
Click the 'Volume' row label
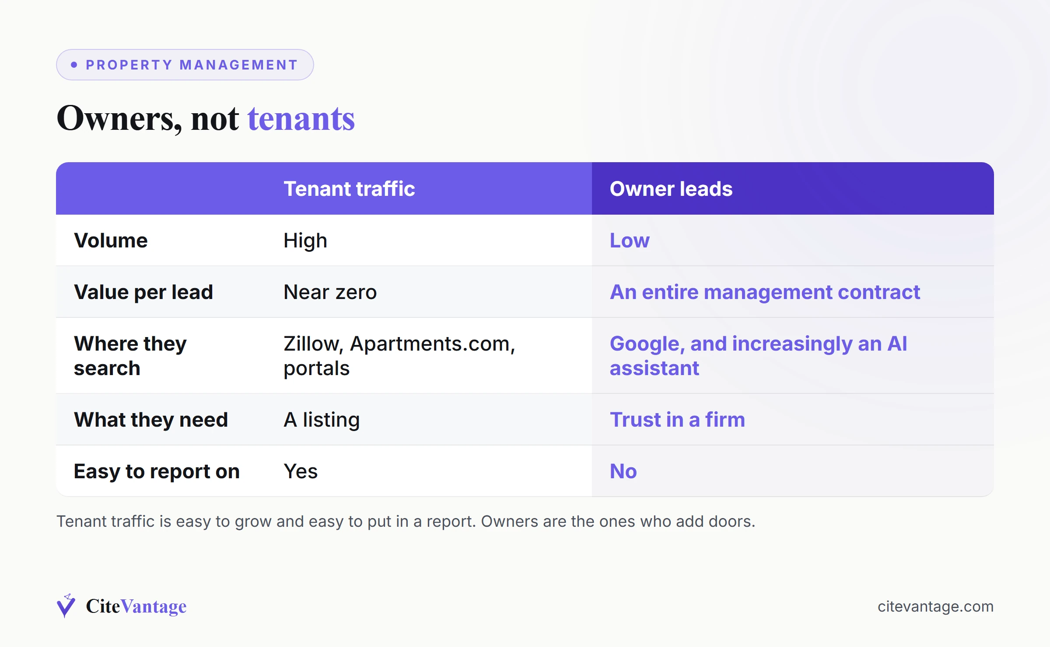(x=111, y=240)
